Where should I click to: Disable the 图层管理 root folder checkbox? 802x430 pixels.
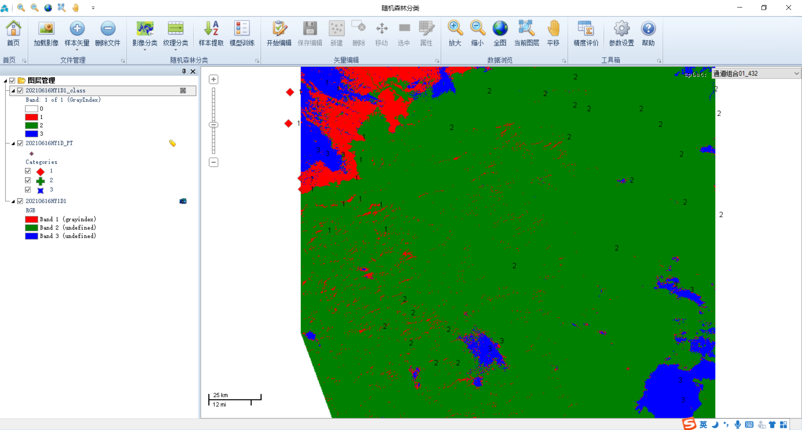coord(12,80)
